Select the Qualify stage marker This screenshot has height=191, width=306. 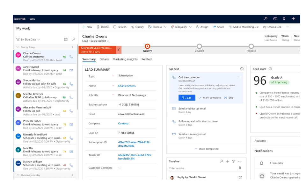point(147,46)
